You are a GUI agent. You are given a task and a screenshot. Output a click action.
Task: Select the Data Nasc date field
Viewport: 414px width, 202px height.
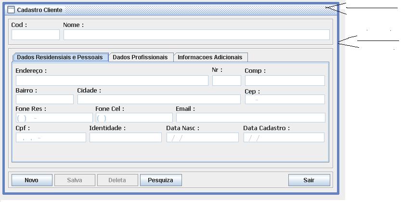pyautogui.click(x=203, y=137)
